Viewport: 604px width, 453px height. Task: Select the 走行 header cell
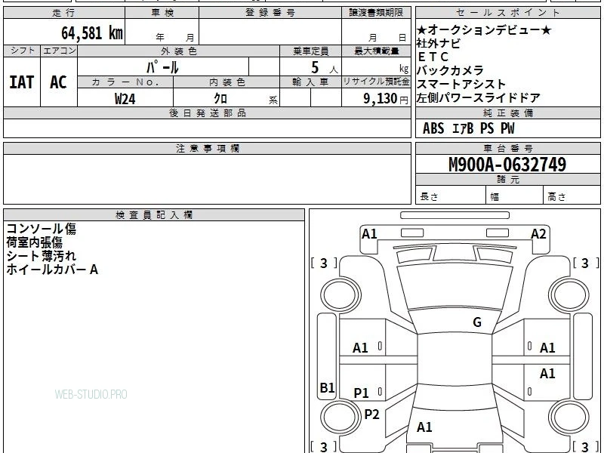click(64, 13)
